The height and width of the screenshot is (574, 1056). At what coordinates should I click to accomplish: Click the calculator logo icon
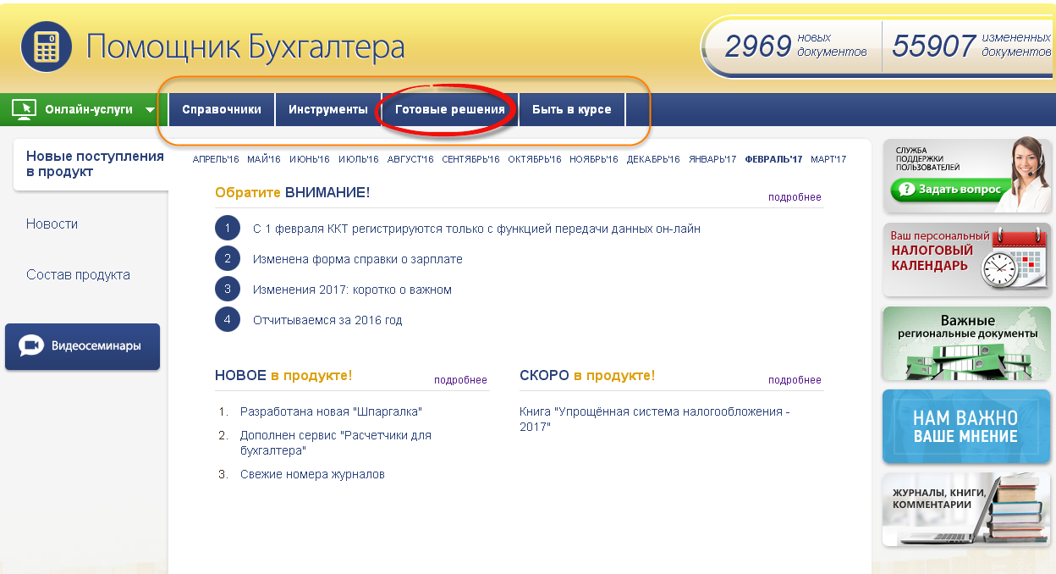coord(47,47)
